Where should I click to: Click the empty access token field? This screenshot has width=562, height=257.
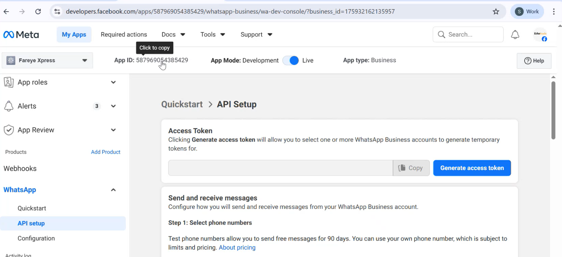coord(280,168)
